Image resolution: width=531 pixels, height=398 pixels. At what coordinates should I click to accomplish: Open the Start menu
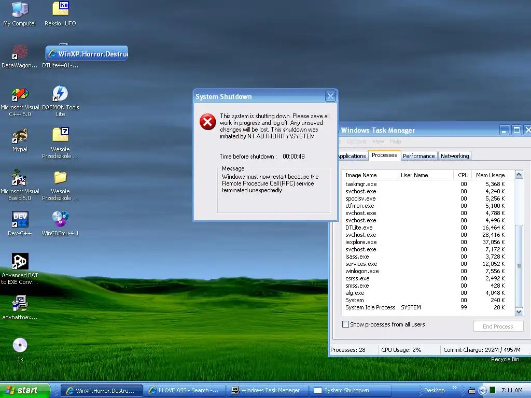coord(25,390)
